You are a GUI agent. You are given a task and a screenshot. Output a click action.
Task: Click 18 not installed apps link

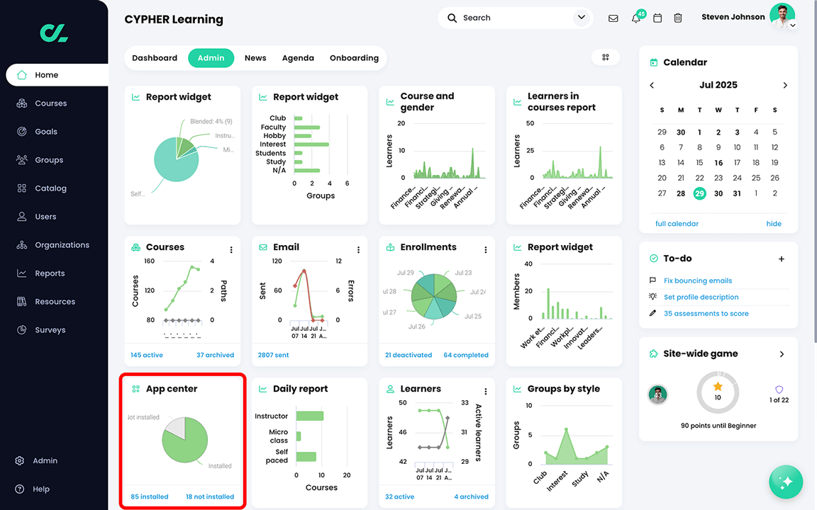pyautogui.click(x=210, y=497)
